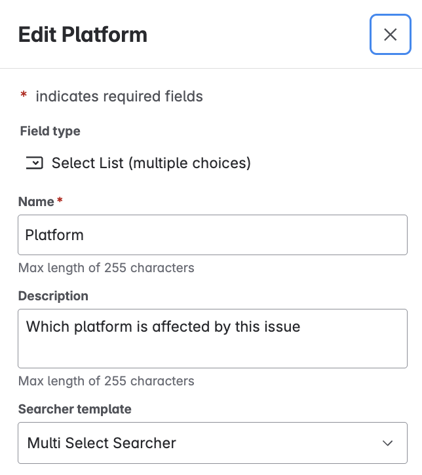The width and height of the screenshot is (422, 475).
Task: Click the Name field label
Action: pos(36,202)
